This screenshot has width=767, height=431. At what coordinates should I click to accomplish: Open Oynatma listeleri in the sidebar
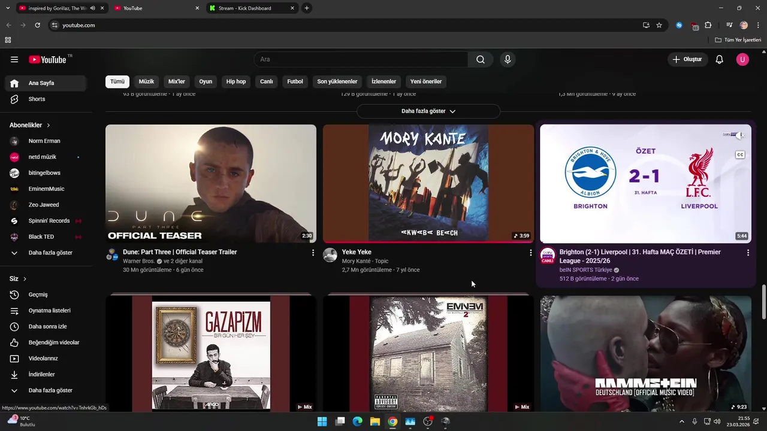[46, 311]
